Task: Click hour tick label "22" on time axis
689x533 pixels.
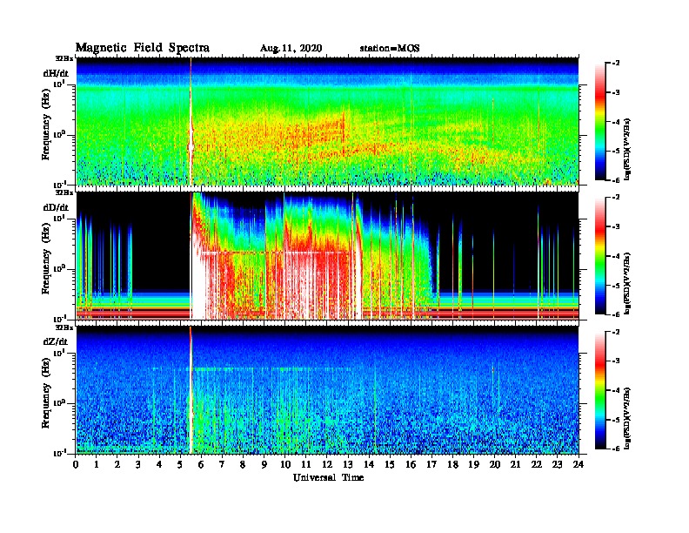Action: tap(536, 464)
